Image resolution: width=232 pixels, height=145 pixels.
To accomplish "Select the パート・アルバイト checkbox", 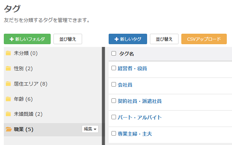I will 114,117.
